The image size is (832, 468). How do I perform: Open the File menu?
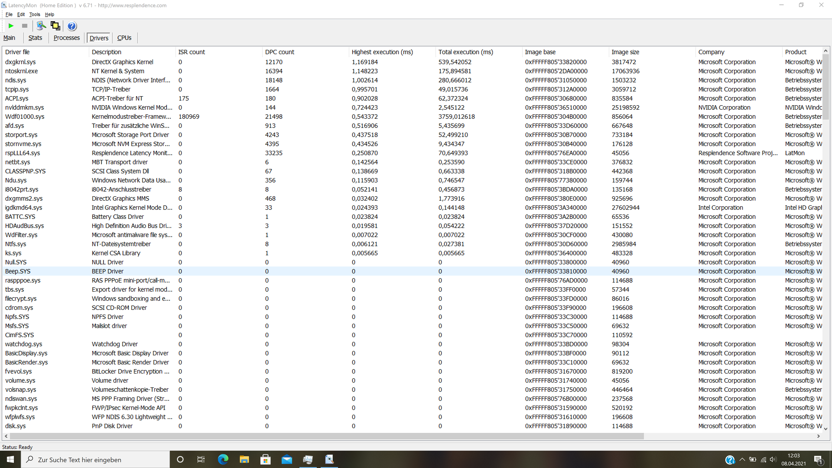(x=9, y=14)
